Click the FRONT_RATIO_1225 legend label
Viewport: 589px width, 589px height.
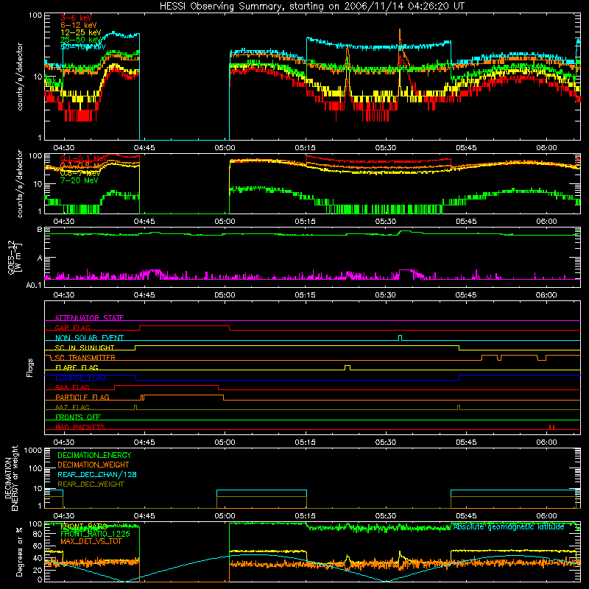[95, 534]
